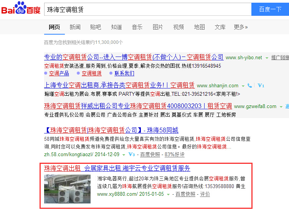The image size is (289, 210).
Task: Expand the 更多» menu
Action: click(x=241, y=27)
